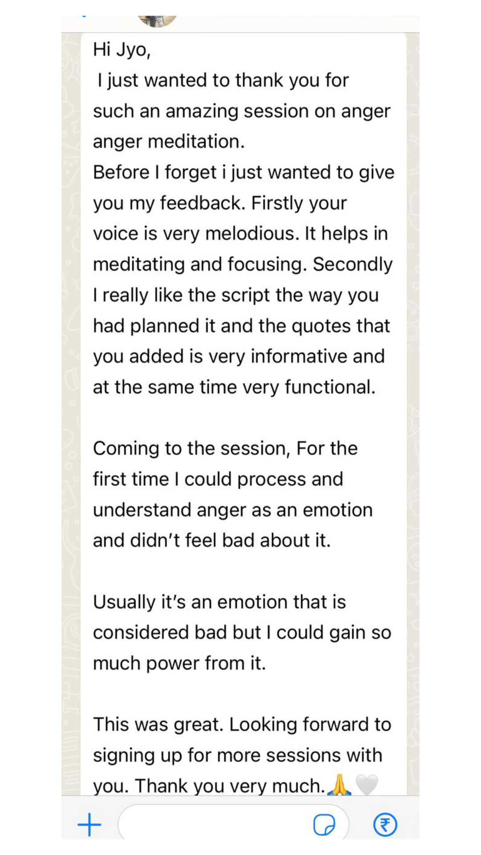Tap the white heart emoji

click(367, 786)
